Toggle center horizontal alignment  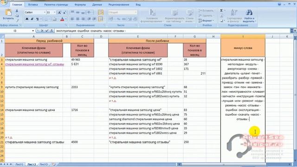pyautogui.click(x=78, y=19)
